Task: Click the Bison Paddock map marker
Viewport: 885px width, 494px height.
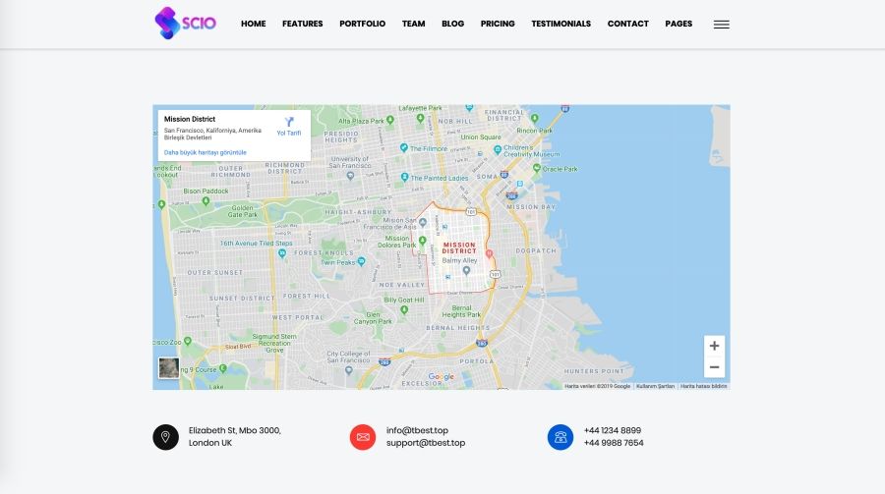Action: [x=206, y=201]
